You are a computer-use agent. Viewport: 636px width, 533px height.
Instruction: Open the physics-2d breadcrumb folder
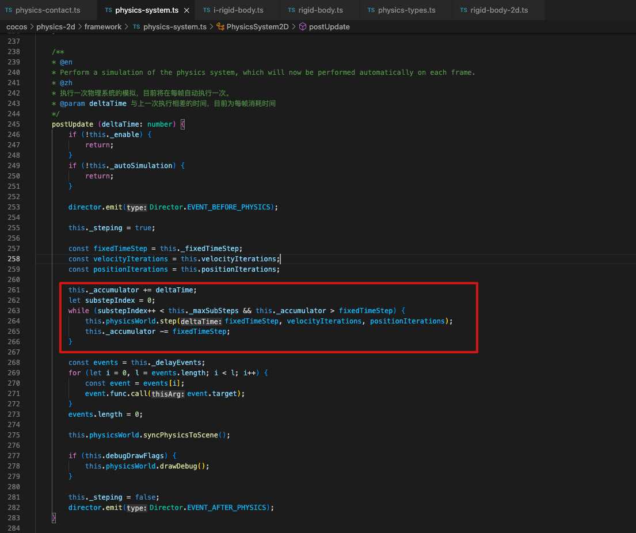[56, 27]
